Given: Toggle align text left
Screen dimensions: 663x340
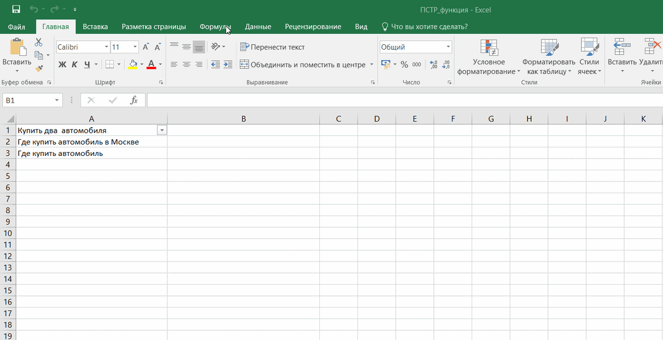Looking at the screenshot, I should point(174,65).
